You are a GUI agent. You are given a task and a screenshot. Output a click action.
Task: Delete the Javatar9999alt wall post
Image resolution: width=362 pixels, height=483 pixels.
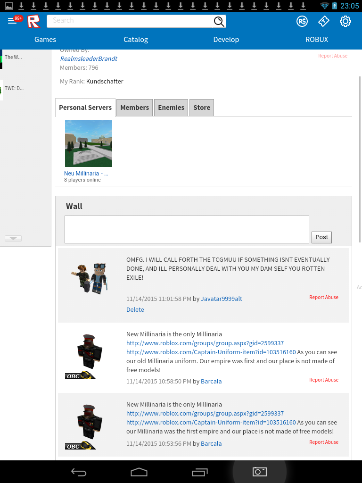[x=135, y=309]
